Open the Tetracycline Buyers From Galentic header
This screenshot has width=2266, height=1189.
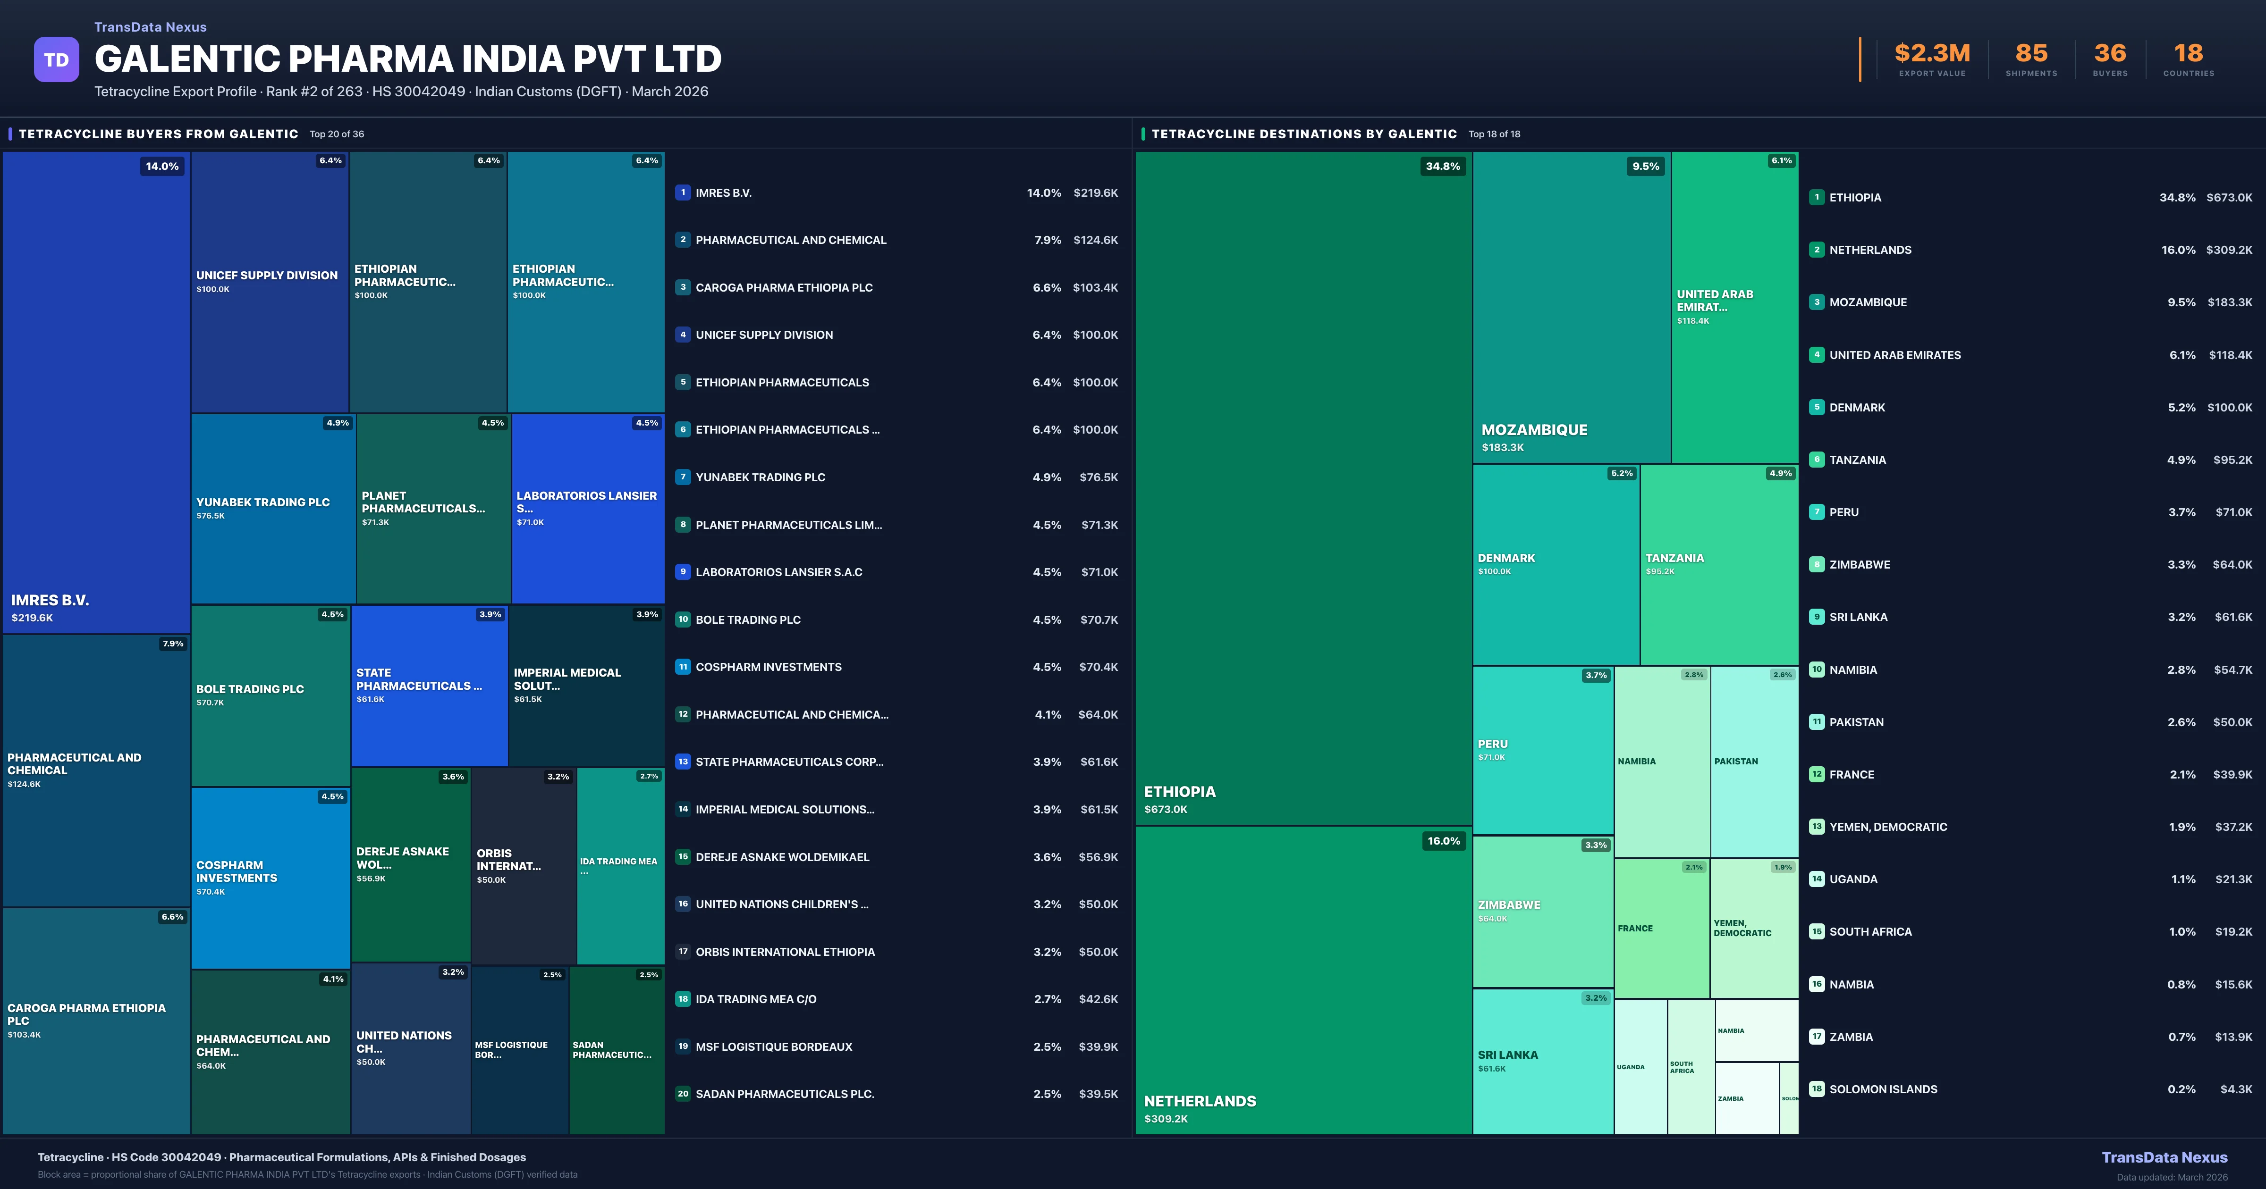(x=158, y=134)
